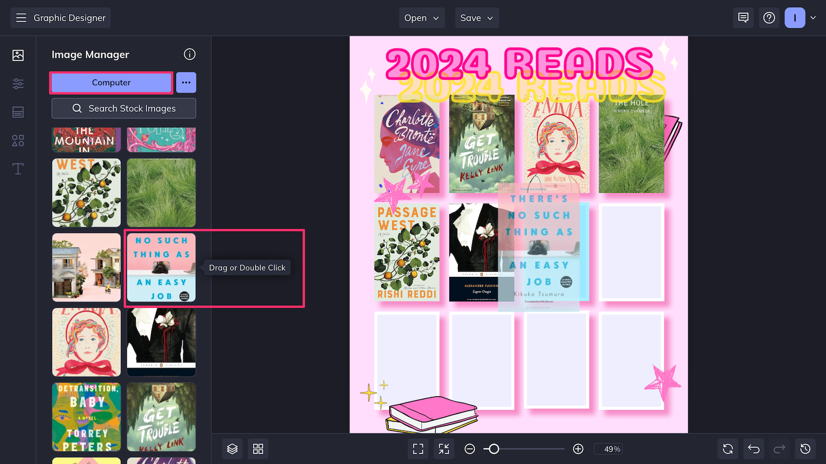Open the comments icon in the top bar
The width and height of the screenshot is (826, 464).
(743, 18)
